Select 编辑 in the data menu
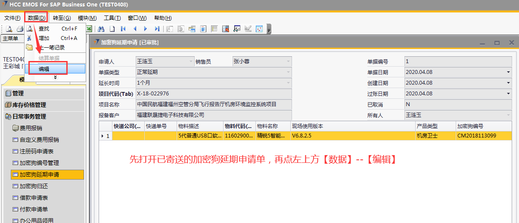The image size is (519, 223). click(x=44, y=69)
